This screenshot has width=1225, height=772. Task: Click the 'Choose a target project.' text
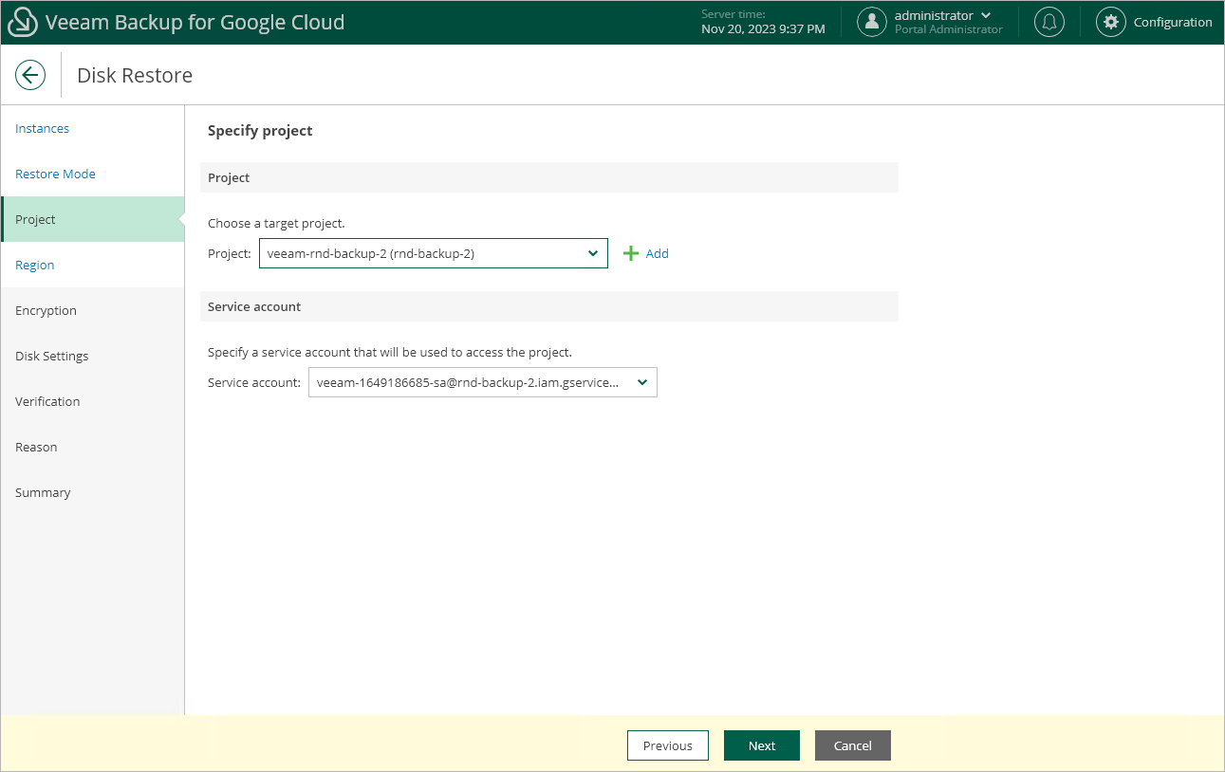click(276, 223)
